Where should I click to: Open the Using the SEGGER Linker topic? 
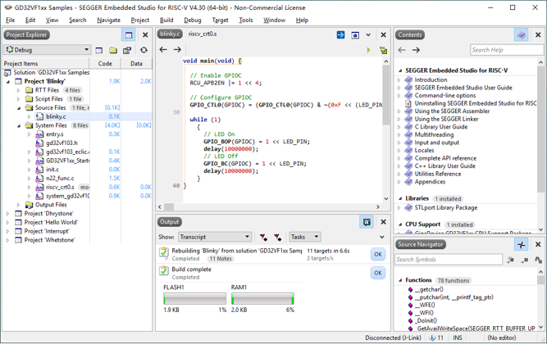click(x=446, y=119)
